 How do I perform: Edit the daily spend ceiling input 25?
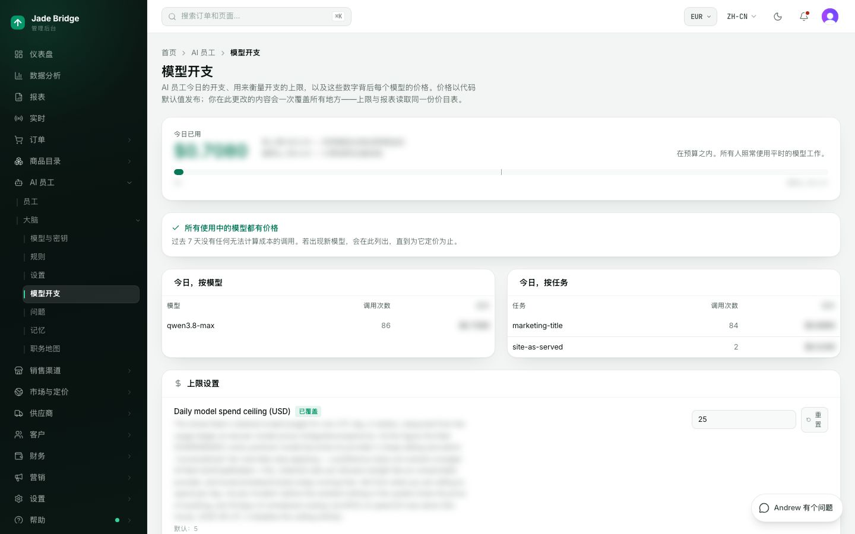pyautogui.click(x=743, y=419)
